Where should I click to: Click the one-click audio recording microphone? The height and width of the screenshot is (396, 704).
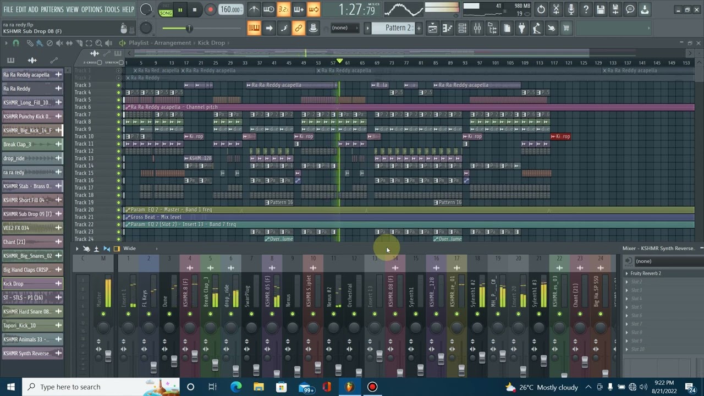571,9
